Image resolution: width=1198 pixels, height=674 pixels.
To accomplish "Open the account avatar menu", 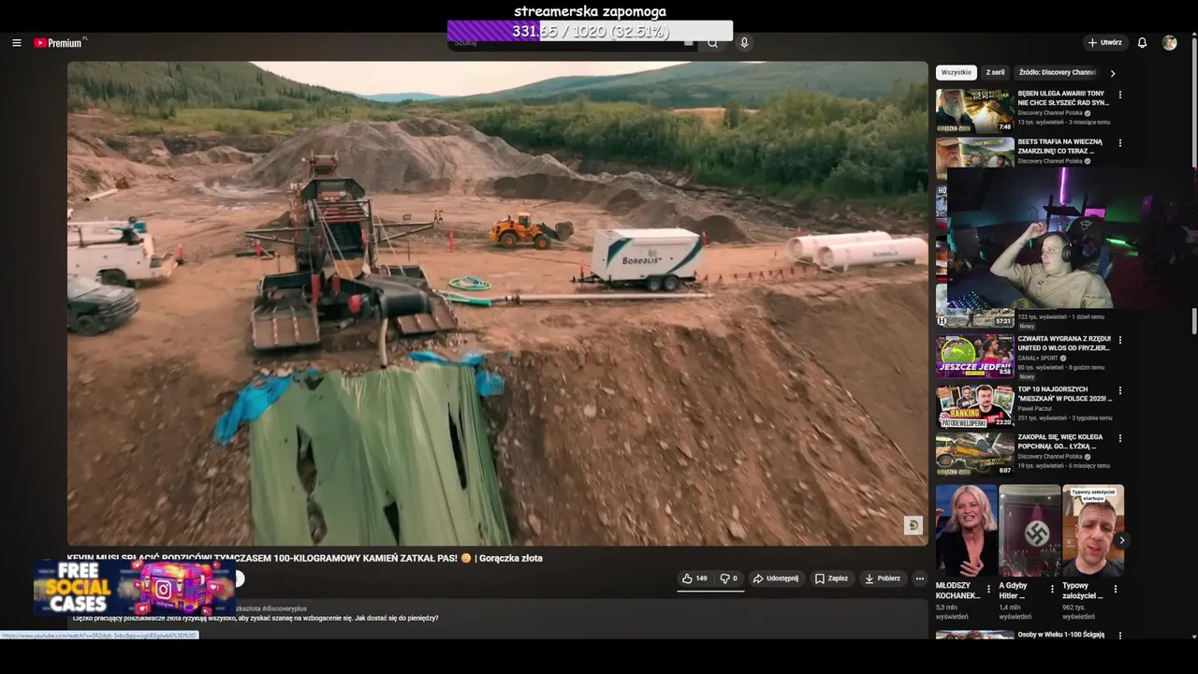I will pyautogui.click(x=1169, y=43).
